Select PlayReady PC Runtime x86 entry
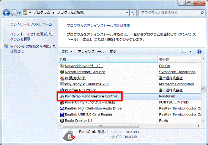 pos(87,84)
